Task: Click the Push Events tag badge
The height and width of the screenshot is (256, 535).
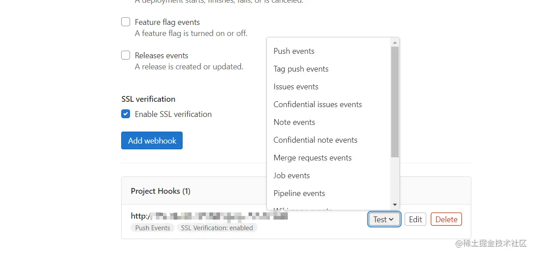Action: point(152,228)
